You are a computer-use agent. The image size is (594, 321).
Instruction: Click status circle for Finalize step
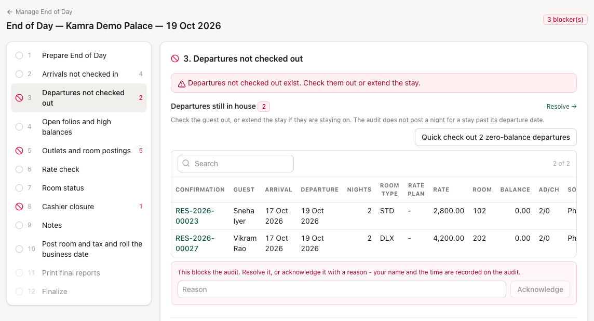(x=19, y=291)
